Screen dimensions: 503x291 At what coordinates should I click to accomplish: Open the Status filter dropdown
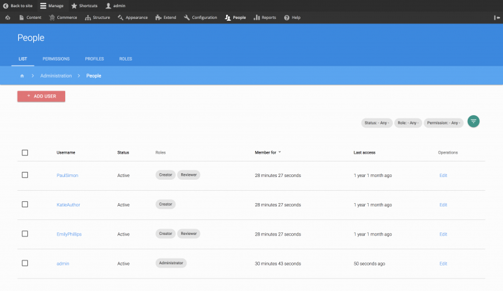[x=377, y=122]
